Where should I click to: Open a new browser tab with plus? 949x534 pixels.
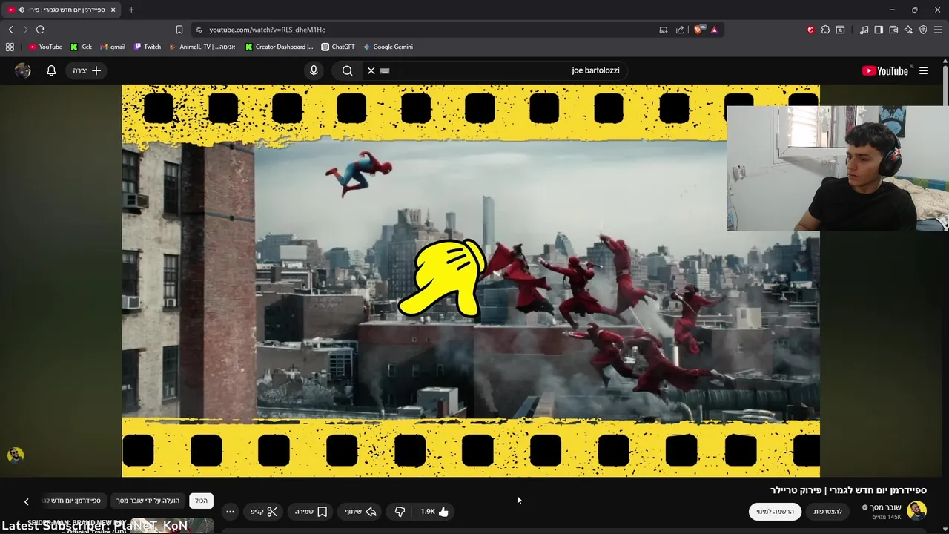point(131,10)
